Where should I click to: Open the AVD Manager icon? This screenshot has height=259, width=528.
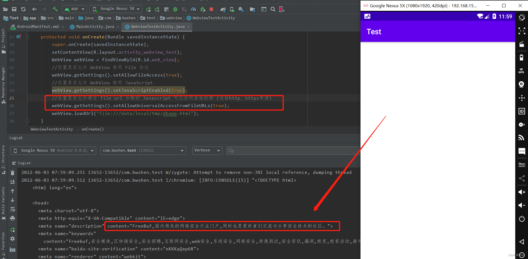232,9
